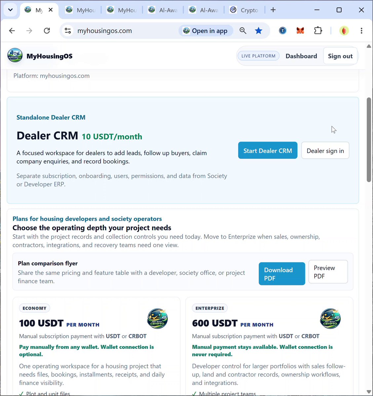Switch to the first Al-Awa tab

pos(163,10)
